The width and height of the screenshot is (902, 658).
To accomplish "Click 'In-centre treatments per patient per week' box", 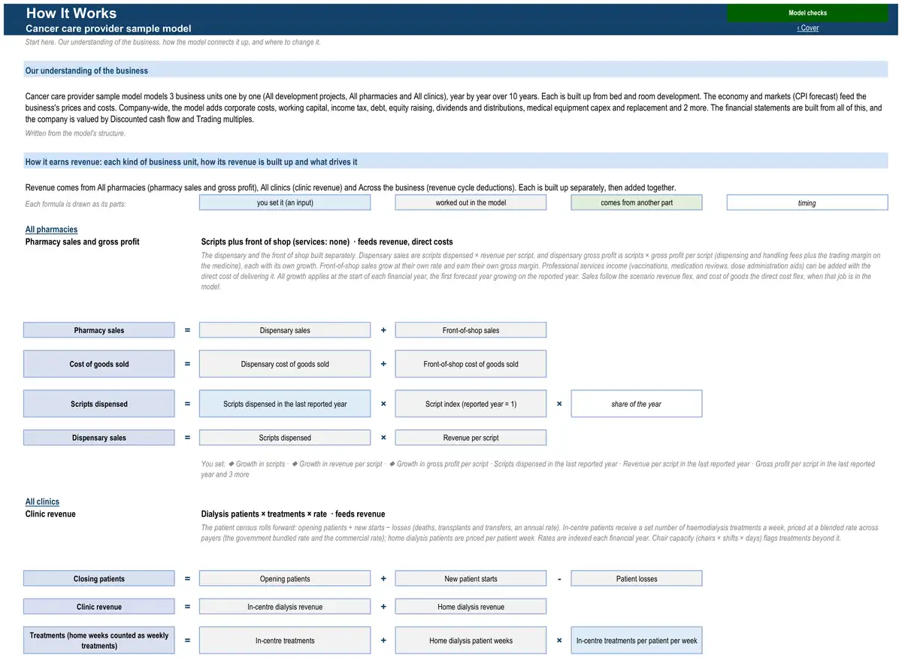I will pyautogui.click(x=637, y=641).
